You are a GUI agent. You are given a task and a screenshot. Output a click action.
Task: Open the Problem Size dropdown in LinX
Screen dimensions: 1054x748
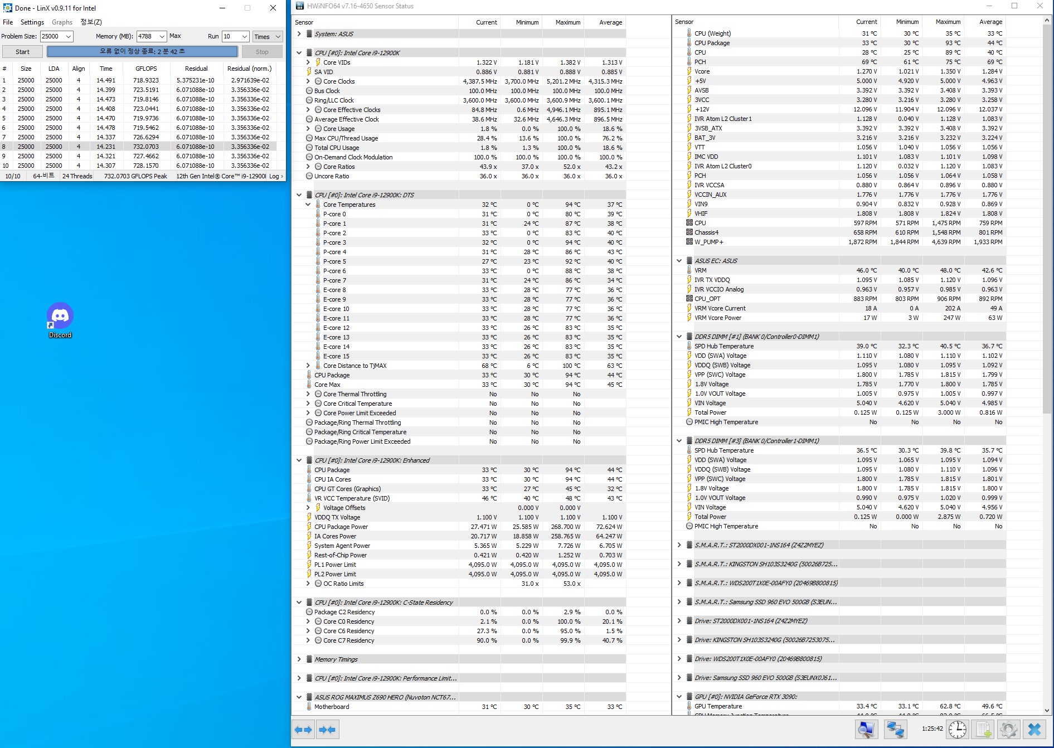(69, 36)
